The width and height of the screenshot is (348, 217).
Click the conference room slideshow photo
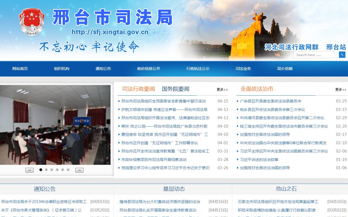pyautogui.click(x=55, y=125)
